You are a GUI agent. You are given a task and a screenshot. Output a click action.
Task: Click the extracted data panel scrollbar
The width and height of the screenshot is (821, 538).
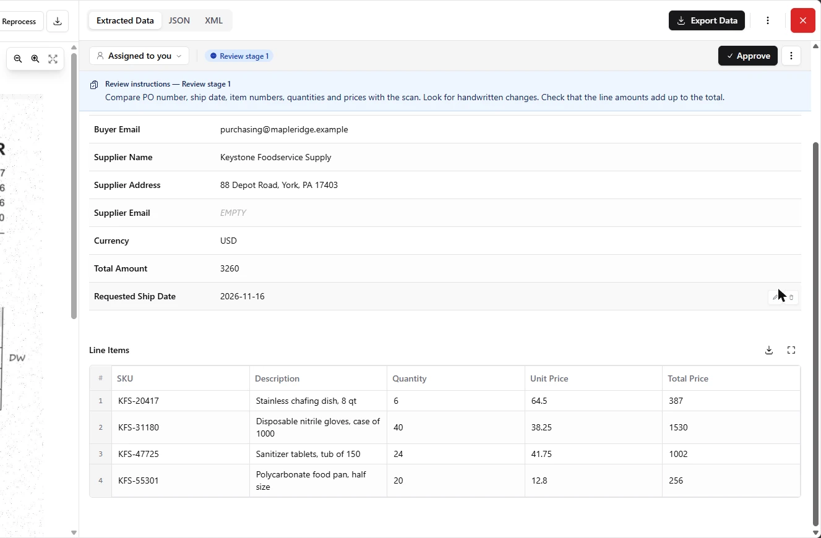(815, 334)
